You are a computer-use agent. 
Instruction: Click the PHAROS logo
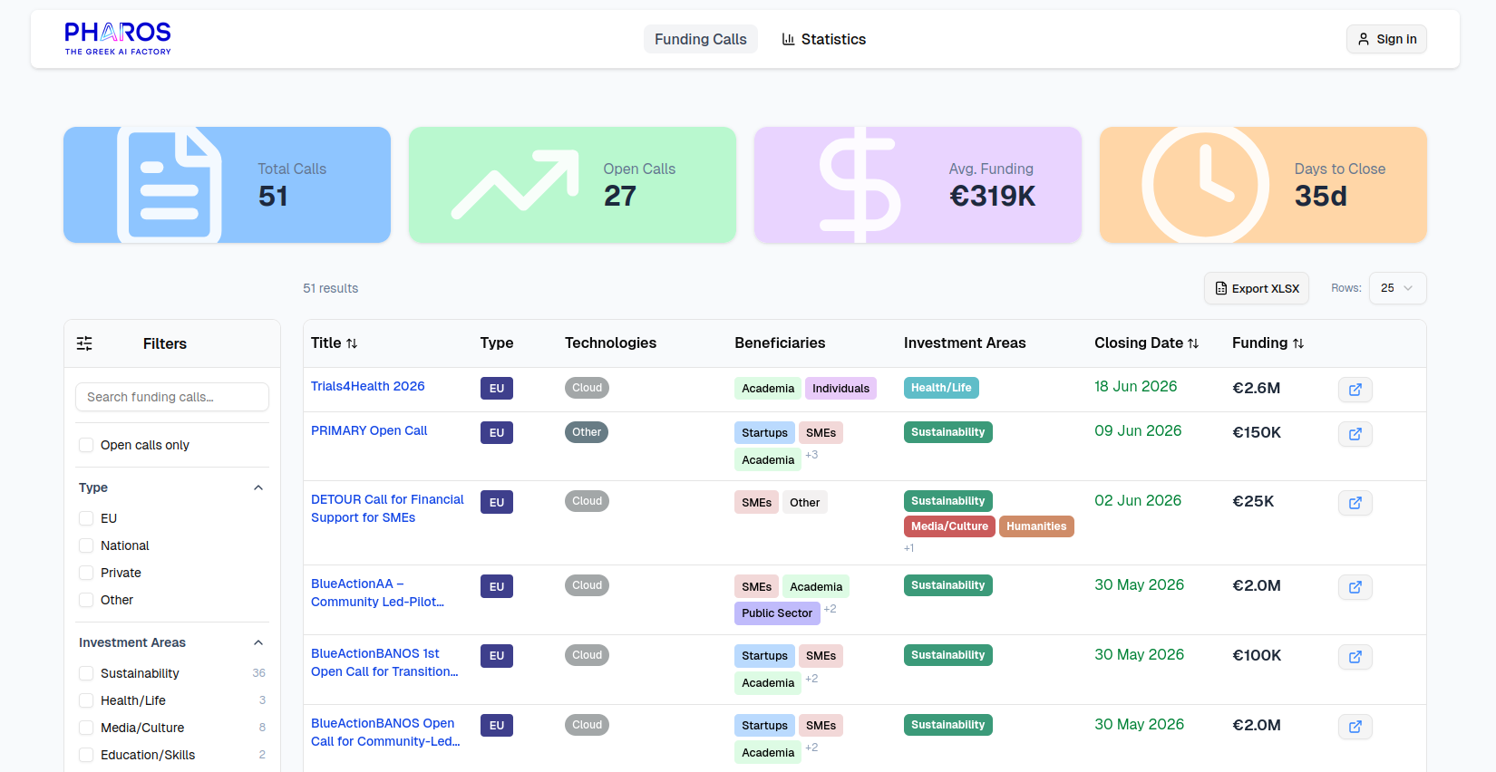(118, 38)
